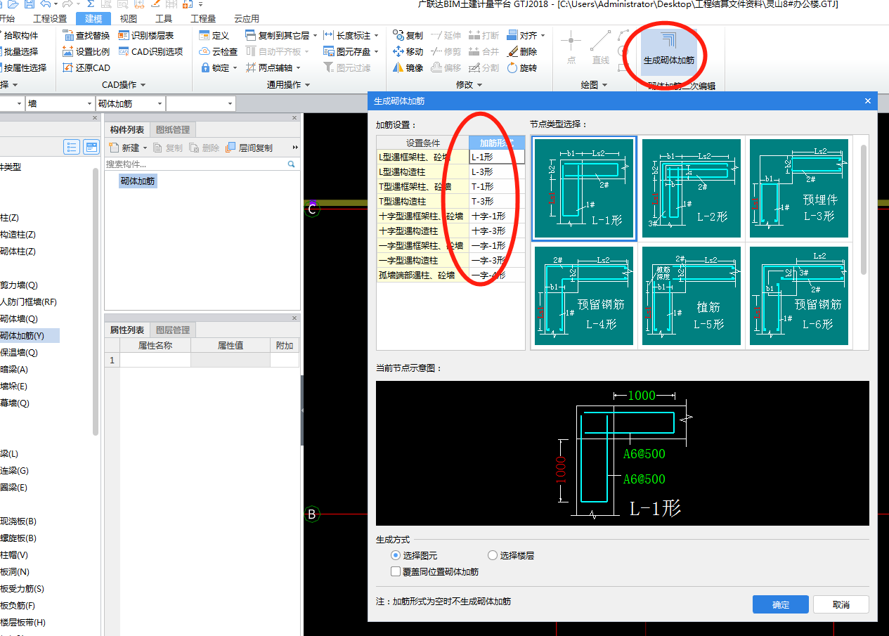Close the 生成砌体加筋 dialog
889x636 pixels.
point(868,101)
